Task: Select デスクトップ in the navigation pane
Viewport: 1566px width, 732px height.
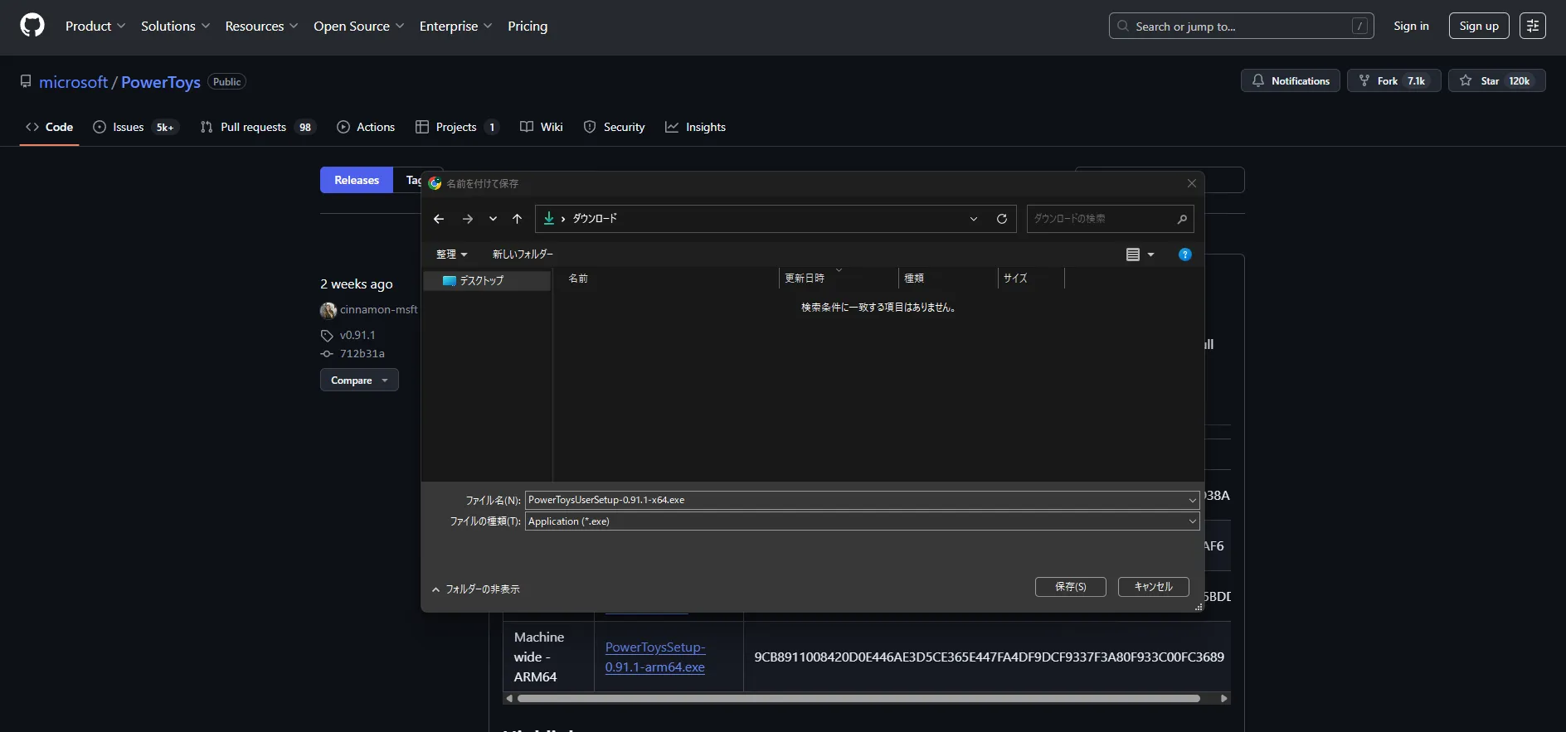Action: tap(486, 281)
